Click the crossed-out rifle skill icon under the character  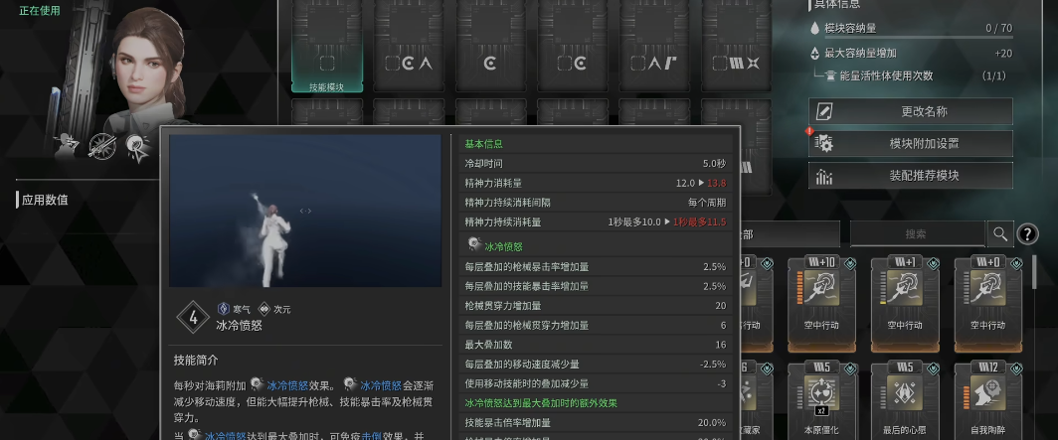click(102, 146)
